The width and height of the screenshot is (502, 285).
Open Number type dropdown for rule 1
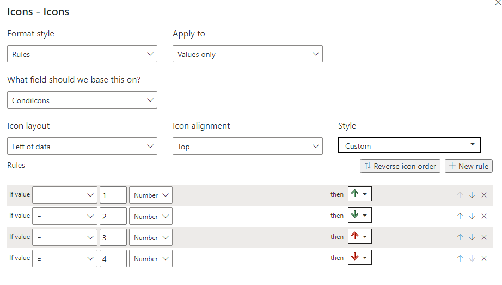coord(151,195)
